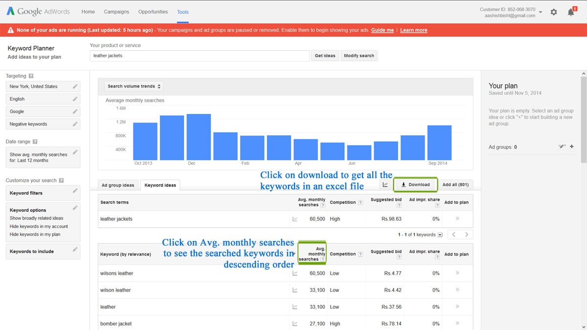Open the notifications bell icon

click(570, 12)
